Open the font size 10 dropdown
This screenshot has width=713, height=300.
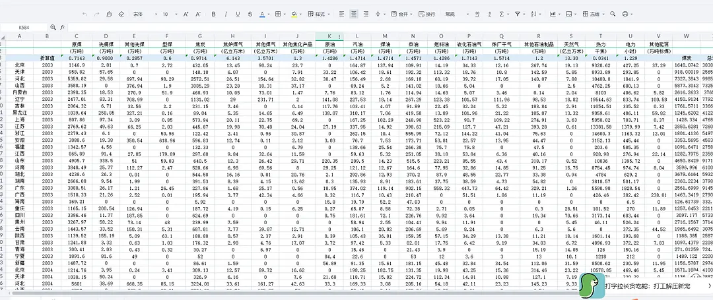(170, 14)
